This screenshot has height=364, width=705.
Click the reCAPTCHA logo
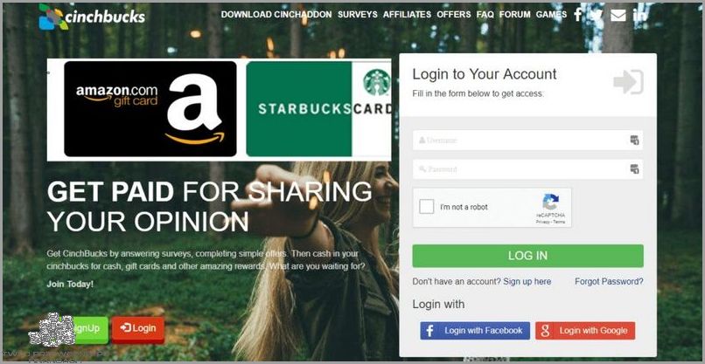550,203
